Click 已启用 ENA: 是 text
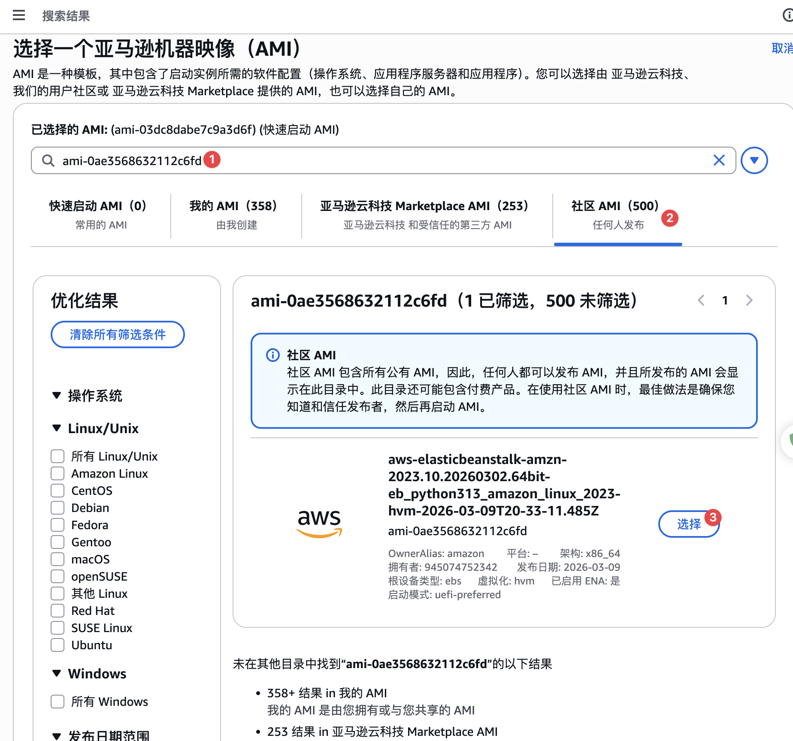This screenshot has width=793, height=741. [x=586, y=581]
